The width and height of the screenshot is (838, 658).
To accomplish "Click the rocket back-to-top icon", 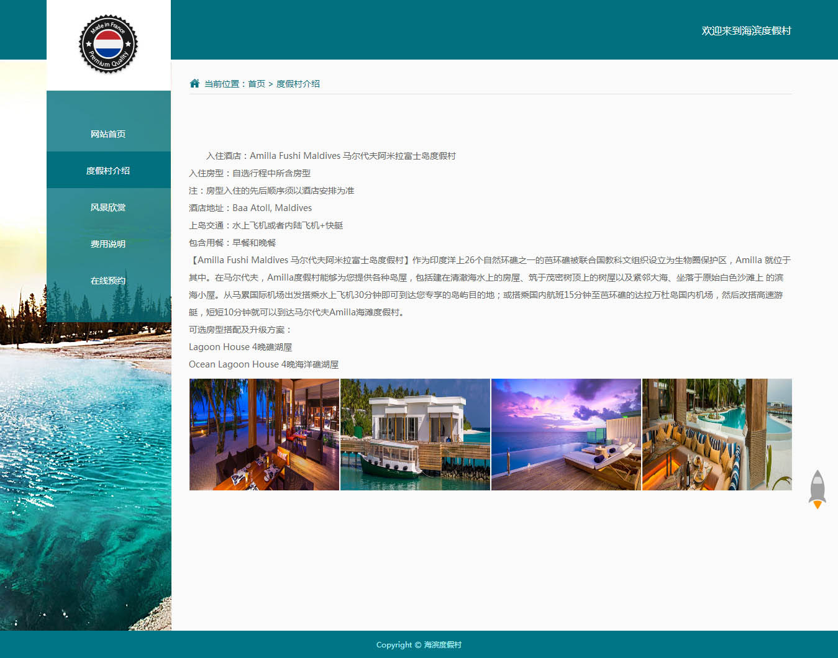I will [818, 489].
